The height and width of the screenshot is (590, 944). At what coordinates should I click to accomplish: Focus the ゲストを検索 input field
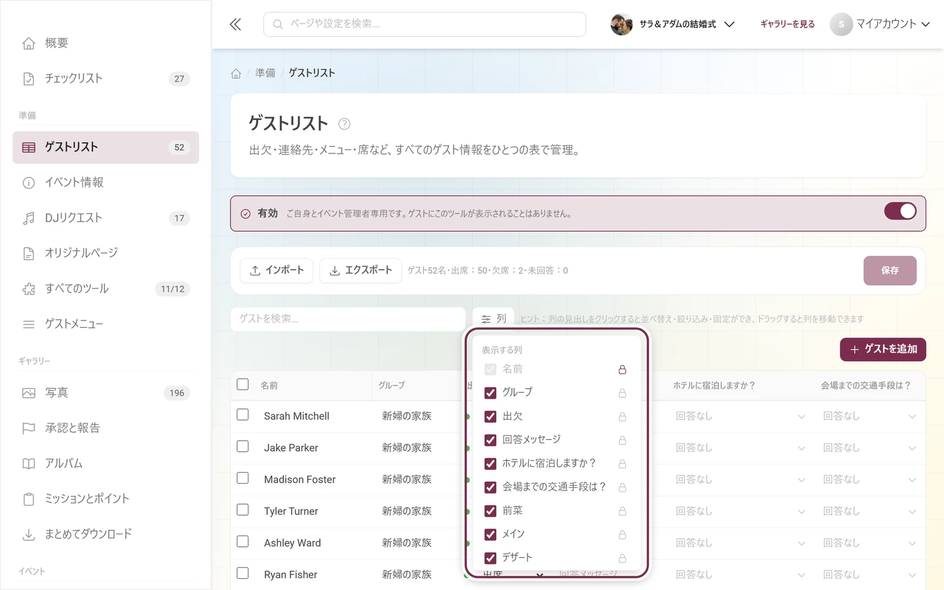(348, 319)
